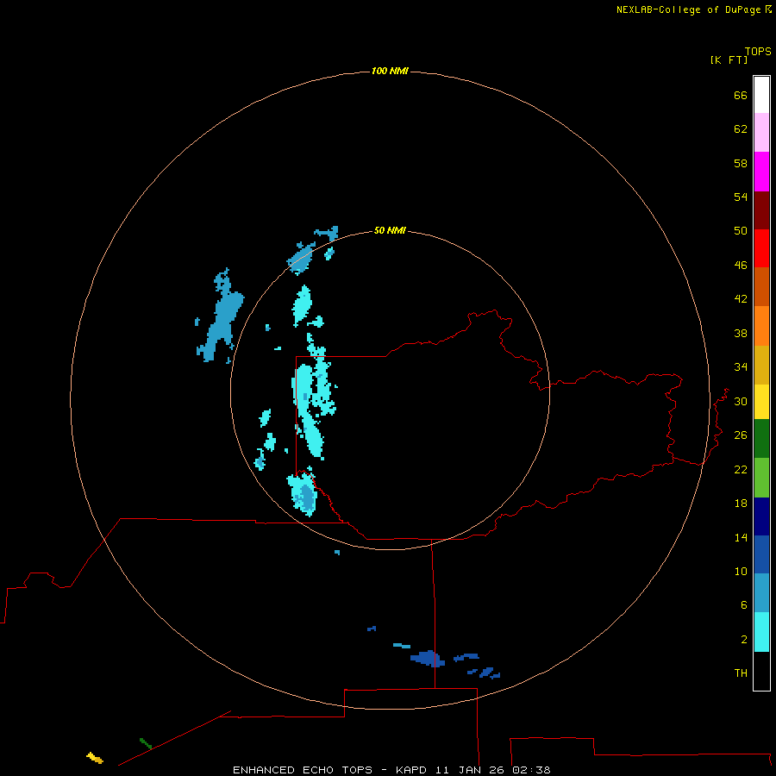
Task: Click the 11 JAN 26 date text
Action: (472, 770)
